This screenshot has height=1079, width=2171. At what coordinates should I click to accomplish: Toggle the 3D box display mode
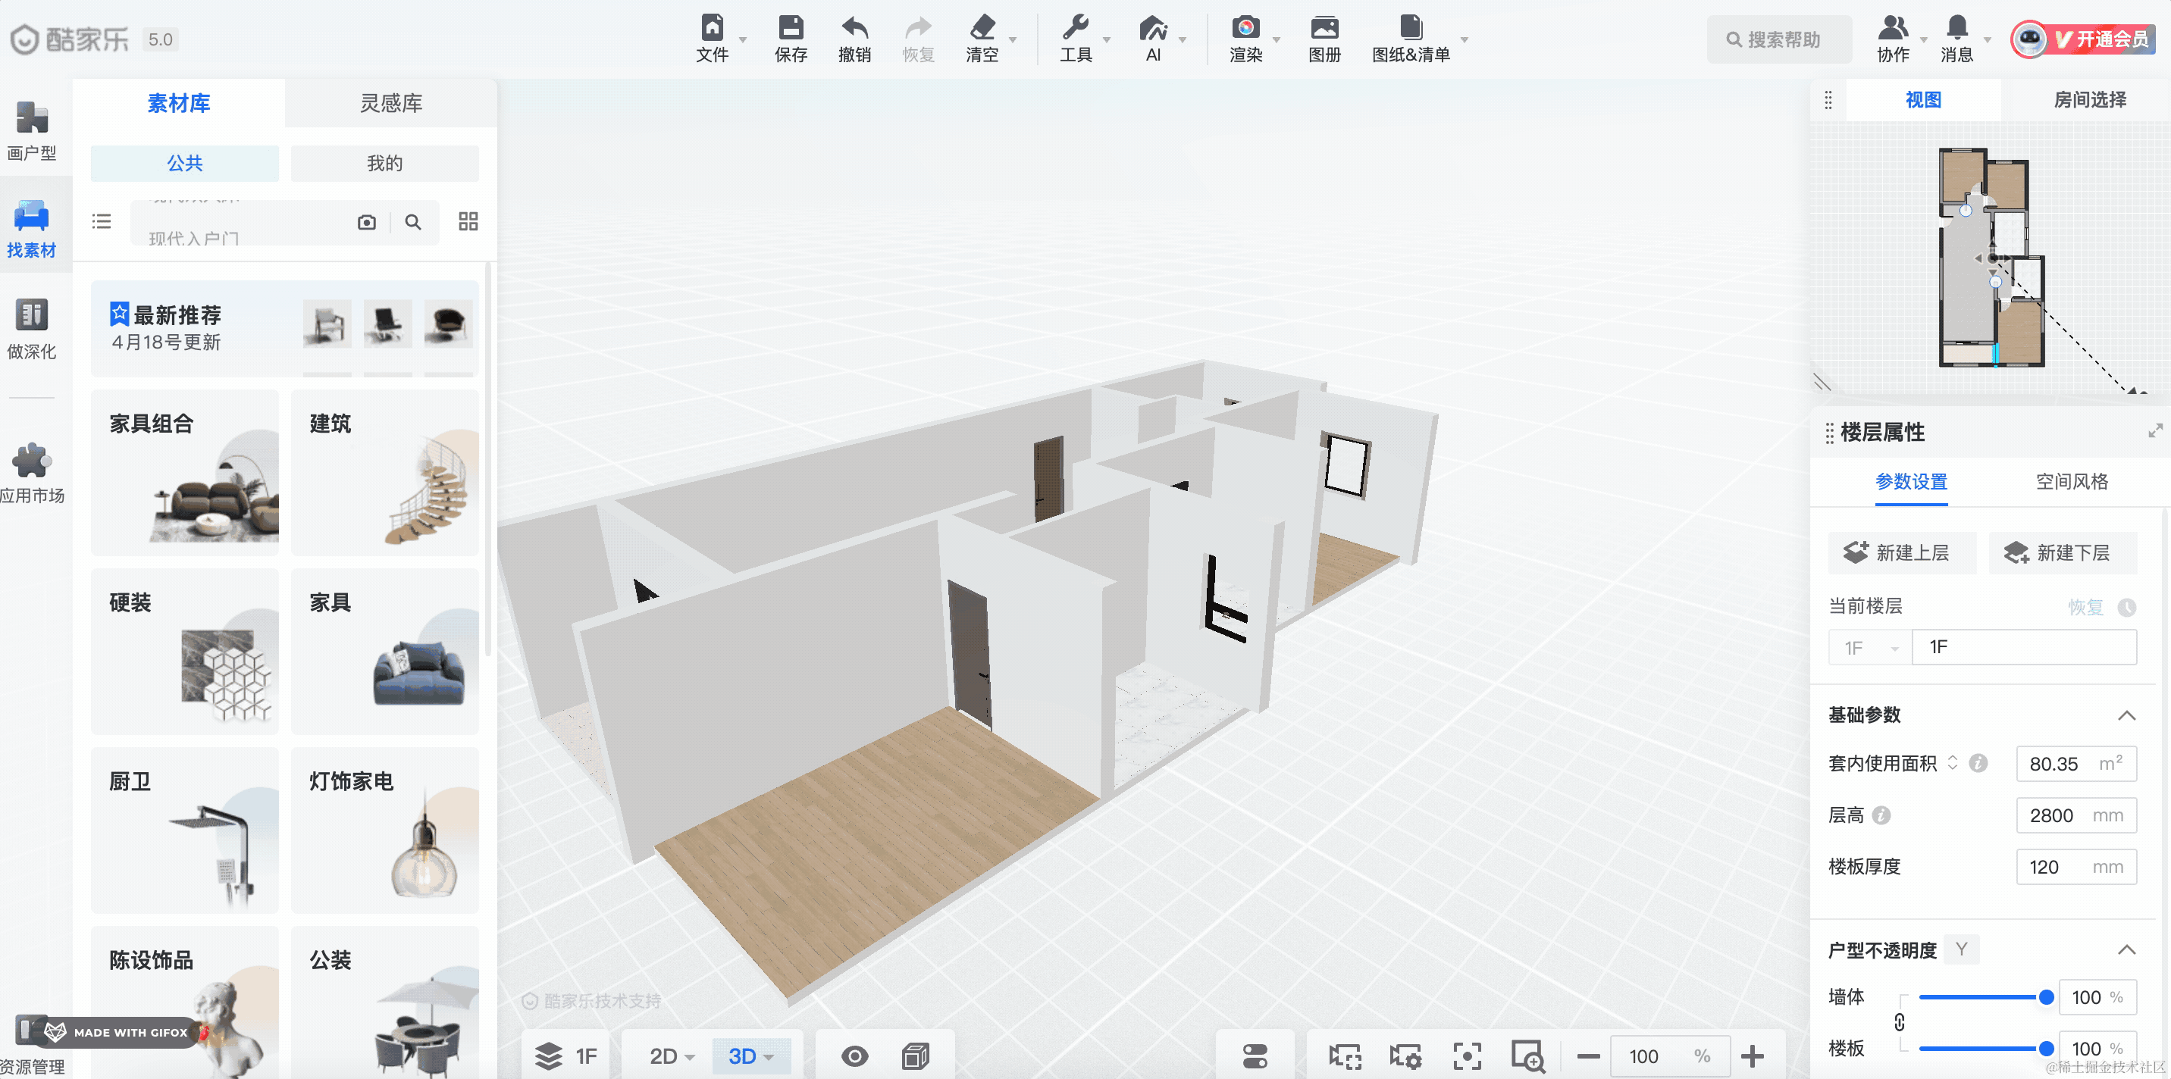pyautogui.click(x=915, y=1056)
